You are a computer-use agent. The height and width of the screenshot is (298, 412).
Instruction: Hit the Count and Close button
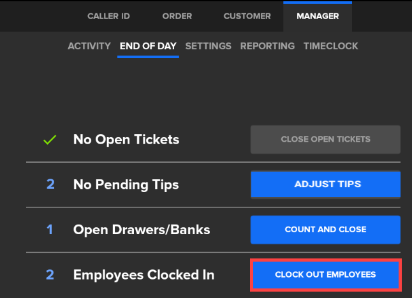[325, 230]
